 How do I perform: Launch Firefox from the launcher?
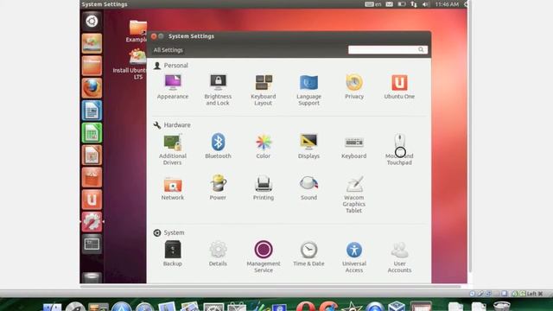pos(92,88)
